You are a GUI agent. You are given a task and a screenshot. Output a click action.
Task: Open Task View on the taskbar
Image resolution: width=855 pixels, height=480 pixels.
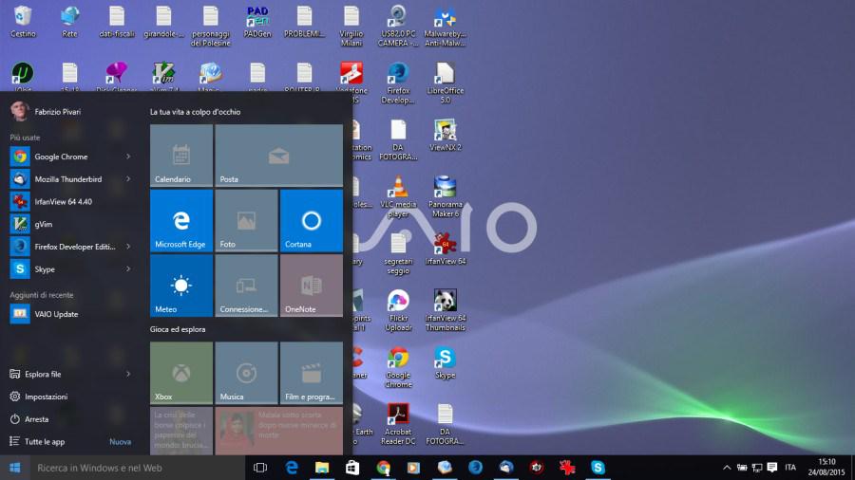coord(260,468)
